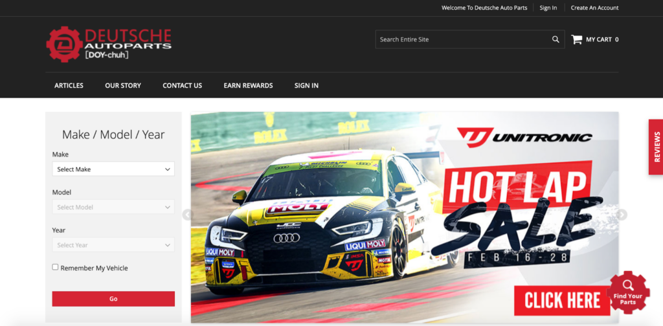The image size is (663, 326).
Task: Click the Hot Lap Sale Click Here banner
Action: click(561, 300)
